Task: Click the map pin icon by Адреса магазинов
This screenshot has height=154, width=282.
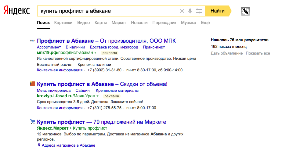Action: [39, 145]
